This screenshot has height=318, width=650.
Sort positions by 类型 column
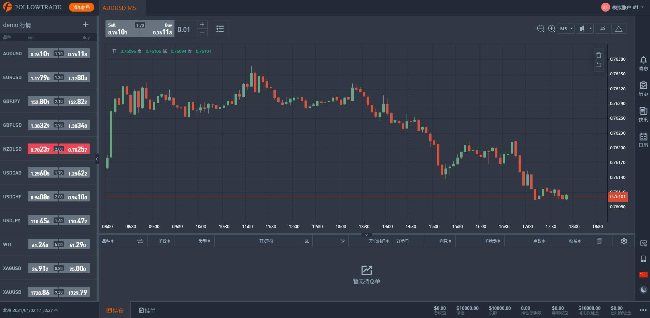coord(204,241)
